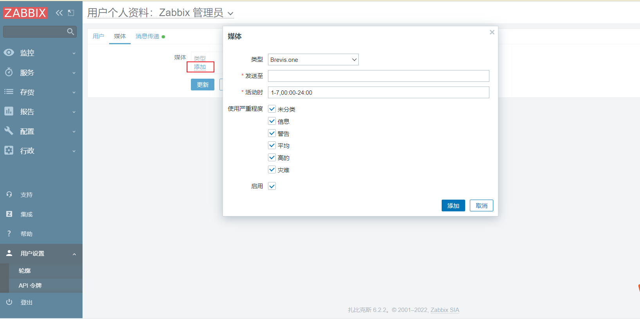Click the ZABBIX logo
Viewport: 640px width, 319px height.
25,13
